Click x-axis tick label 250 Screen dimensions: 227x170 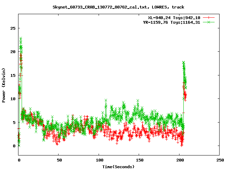pyautogui.click(x=220, y=160)
